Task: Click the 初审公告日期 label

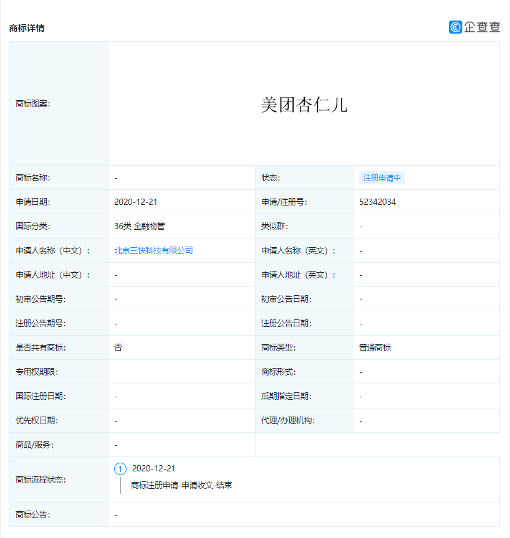Action: (x=286, y=299)
